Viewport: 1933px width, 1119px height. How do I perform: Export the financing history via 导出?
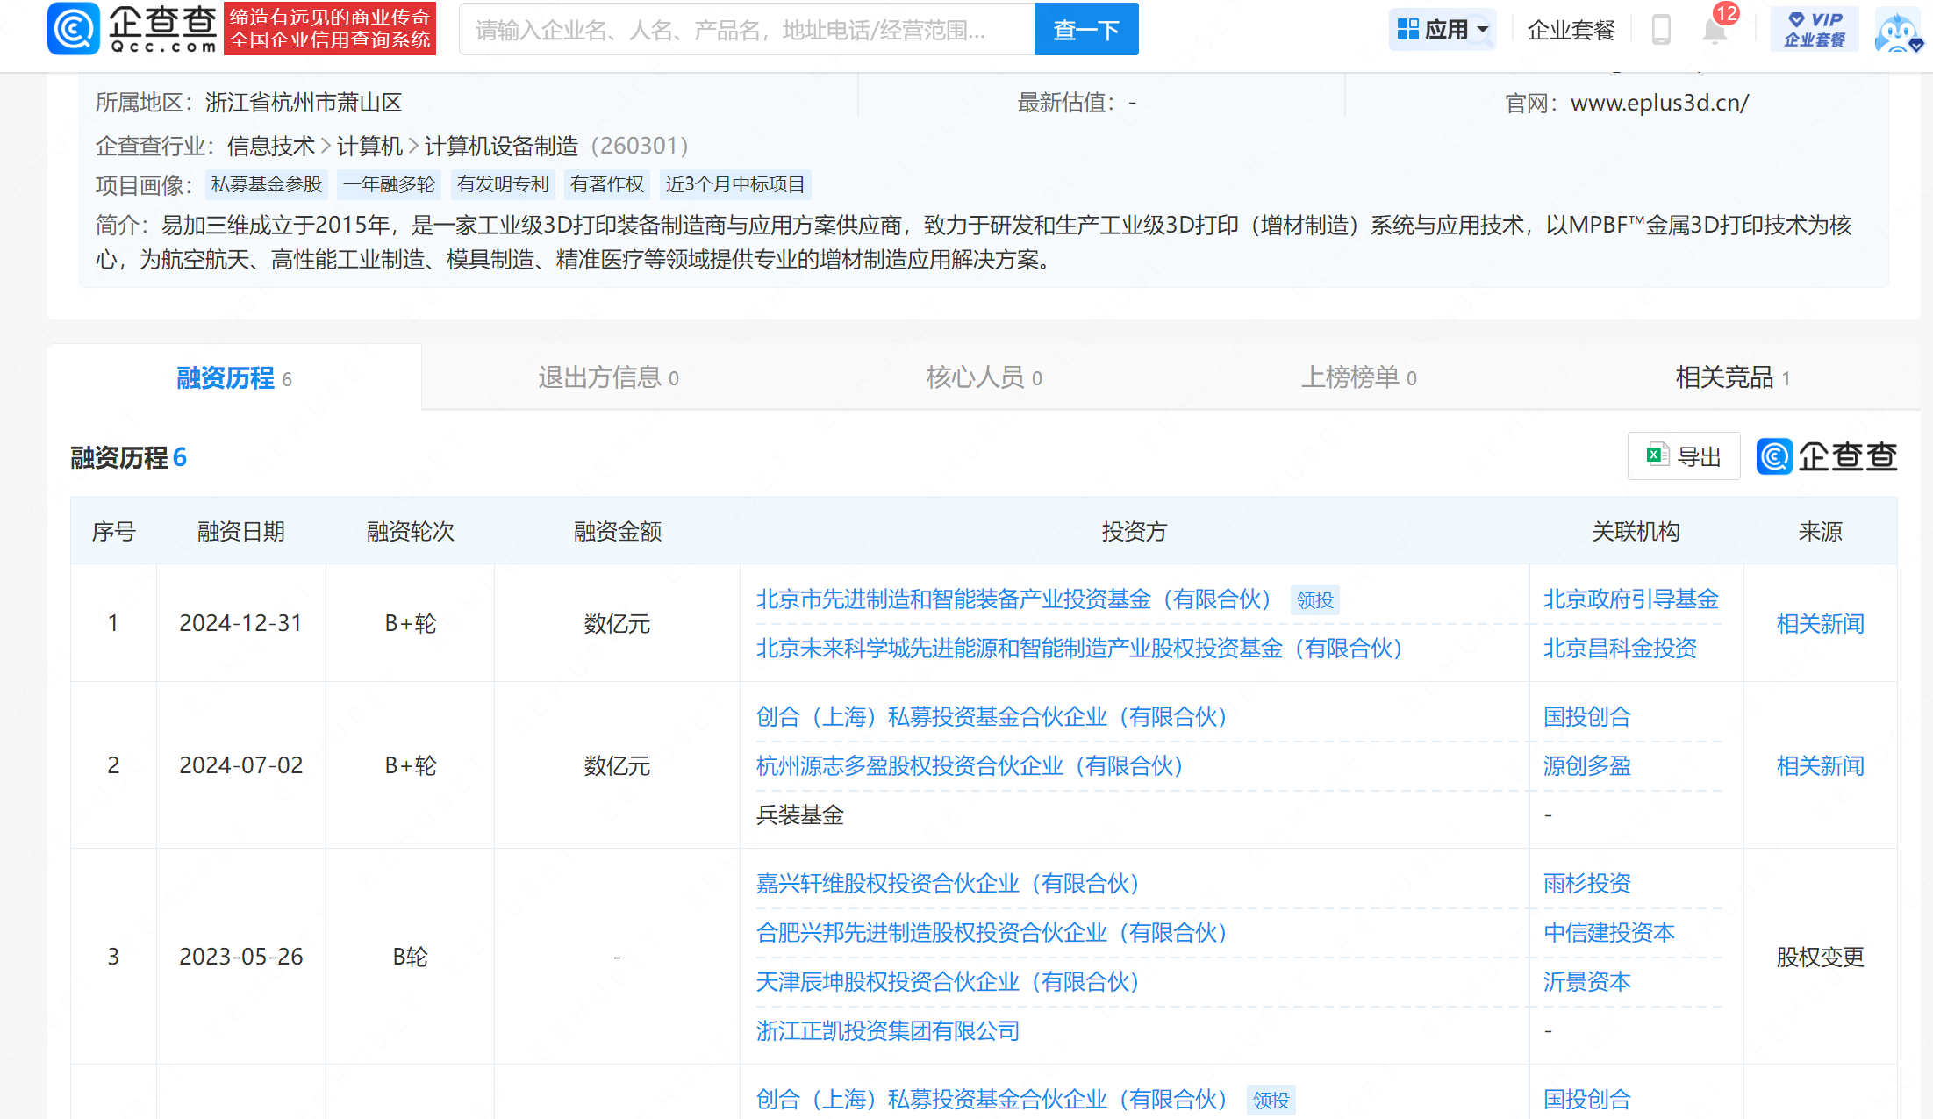click(1684, 456)
